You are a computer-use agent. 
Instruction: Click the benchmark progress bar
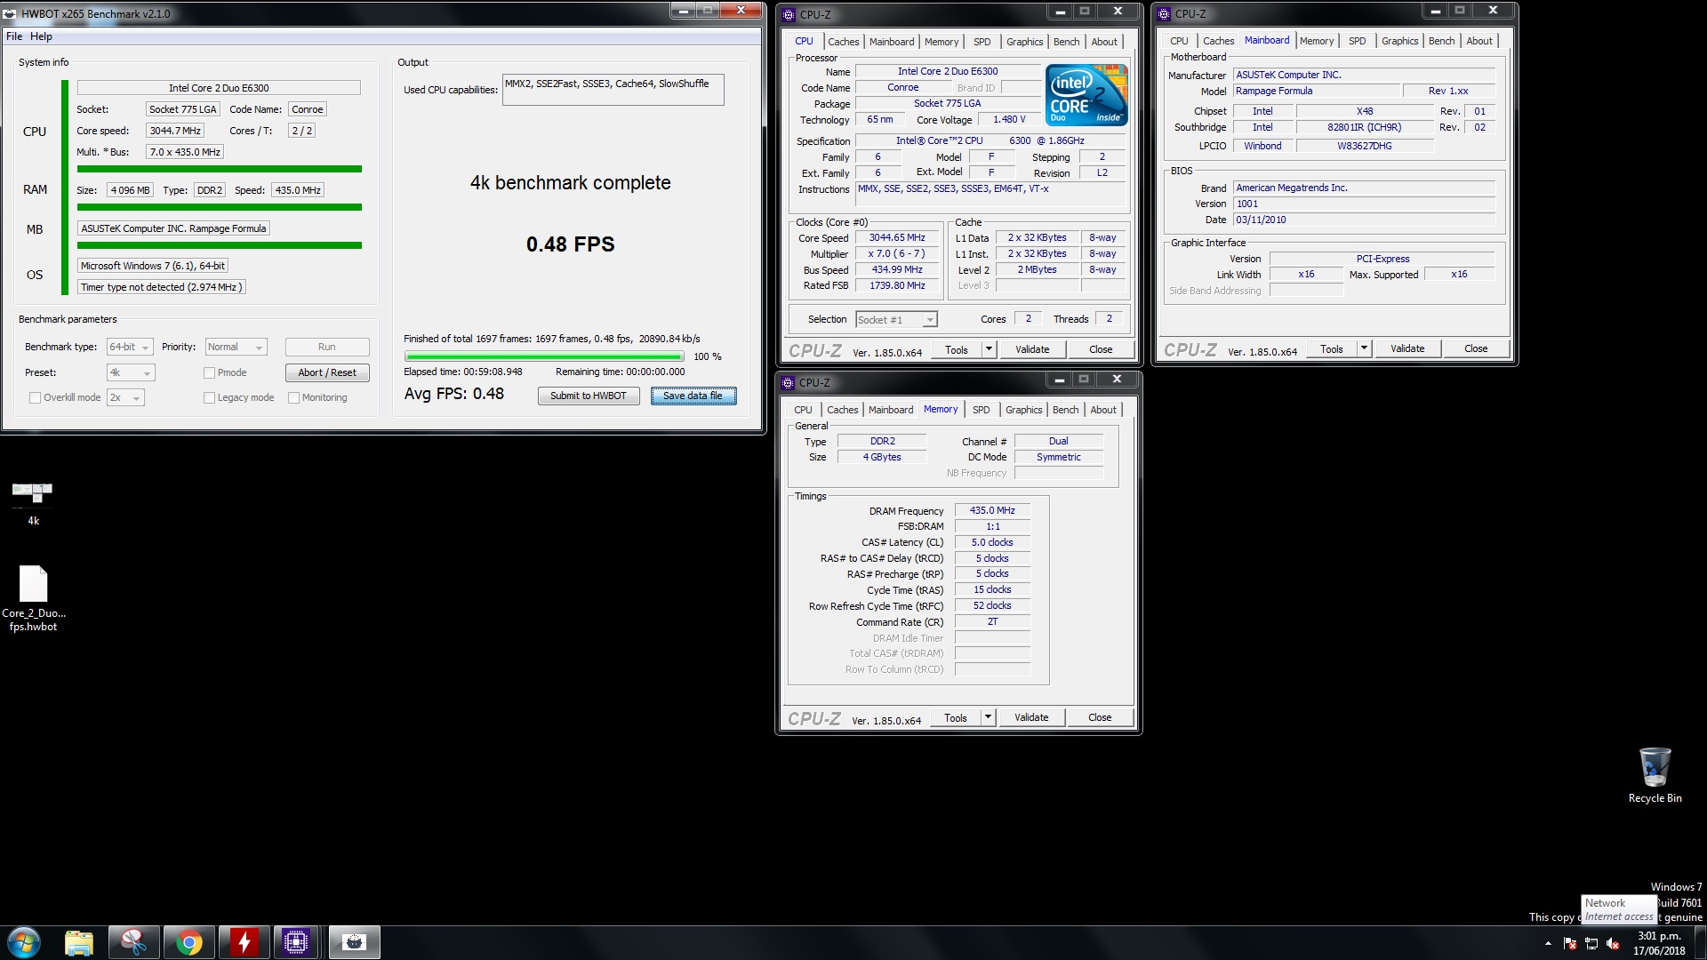tap(543, 356)
